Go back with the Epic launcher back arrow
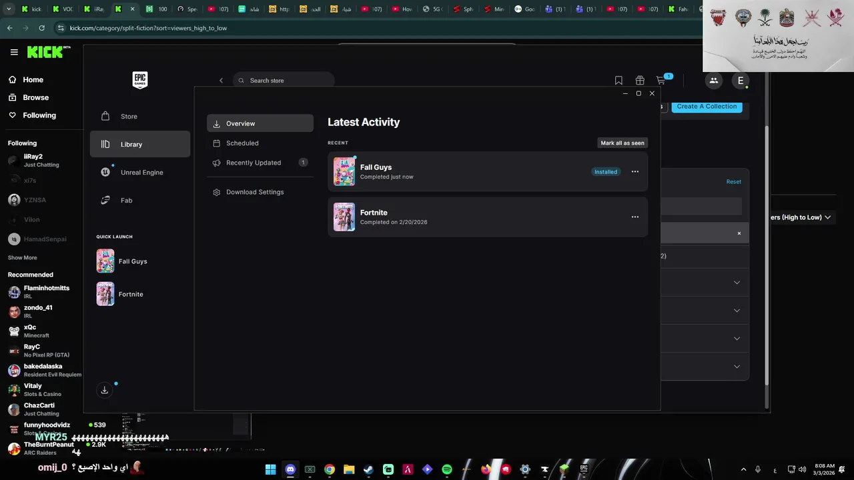Viewport: 854px width, 480px height. point(221,81)
